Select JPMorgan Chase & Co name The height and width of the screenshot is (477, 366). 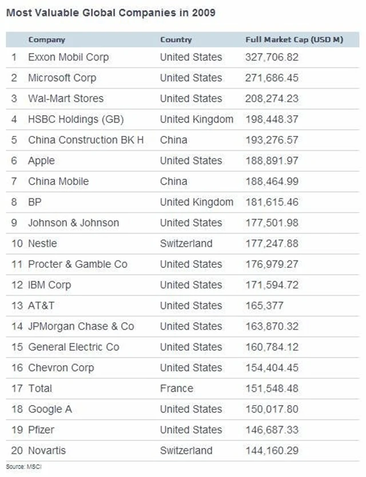(x=81, y=326)
